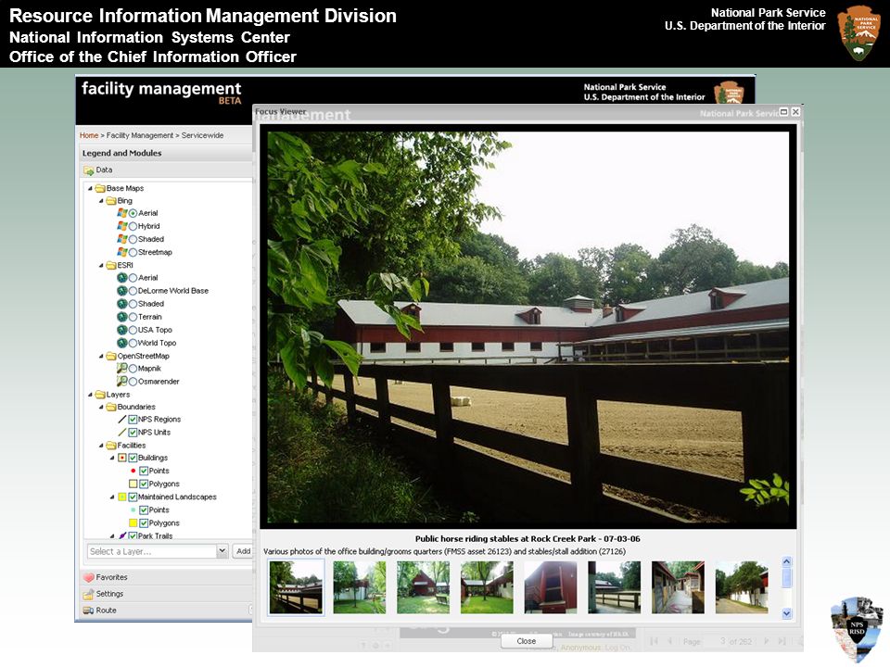Toggle Maintained Landscapes Polygons checkbox
The width and height of the screenshot is (890, 667).
point(144,523)
